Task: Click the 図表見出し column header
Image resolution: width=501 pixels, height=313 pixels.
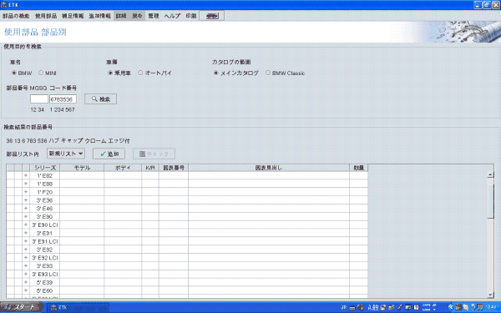Action: pos(269,168)
